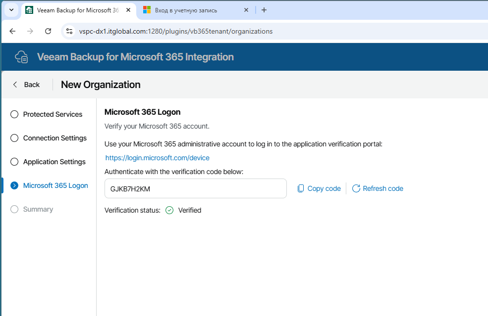The image size is (488, 316).
Task: Click the Verified status text
Action: coord(190,210)
